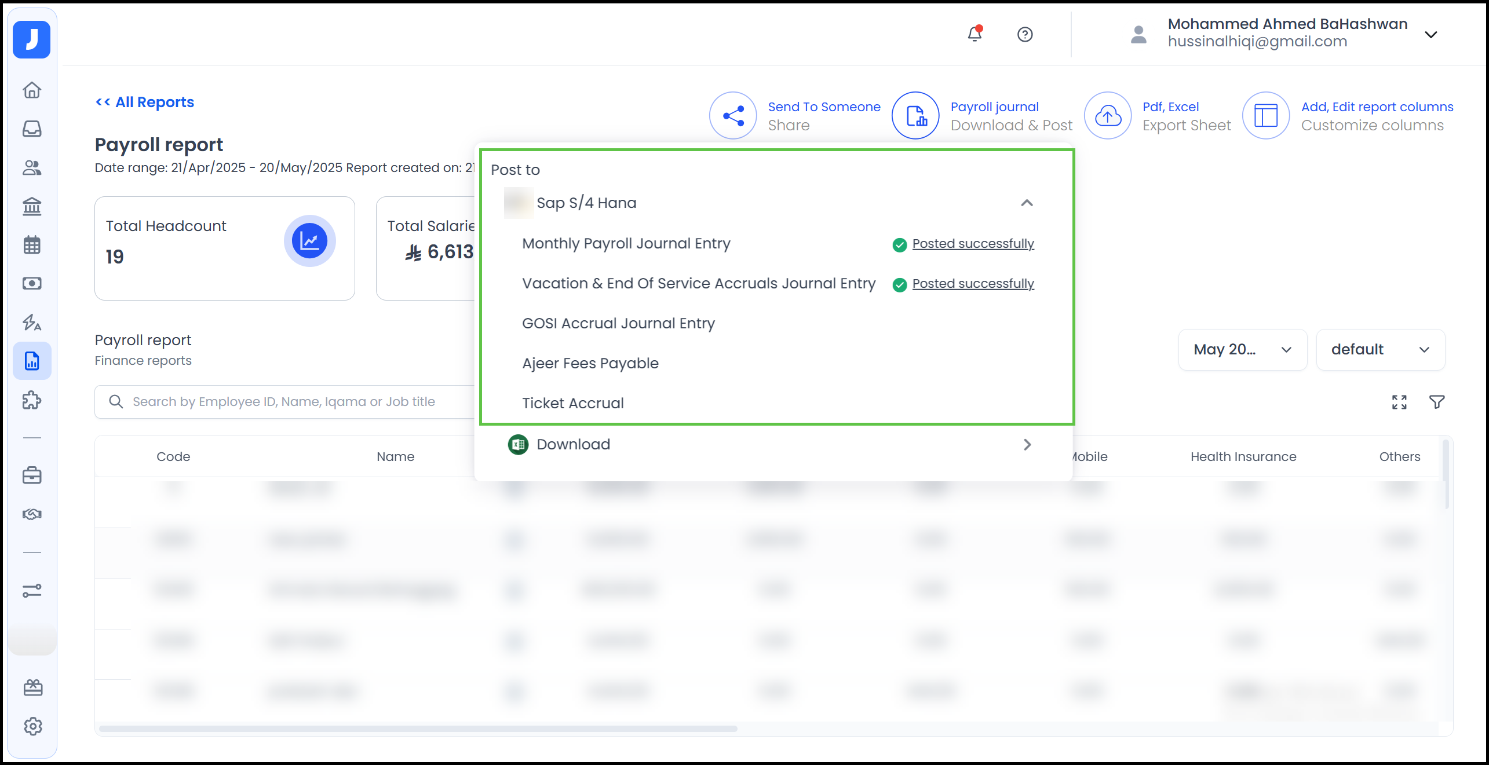The width and height of the screenshot is (1489, 765).
Task: Open the help question mark icon
Action: coord(1024,35)
